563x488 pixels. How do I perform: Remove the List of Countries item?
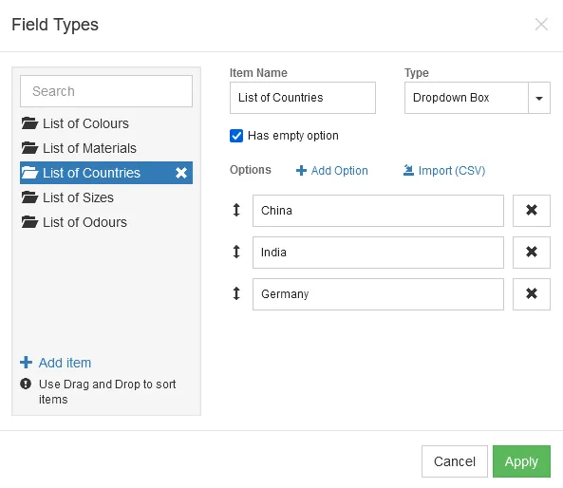click(181, 173)
